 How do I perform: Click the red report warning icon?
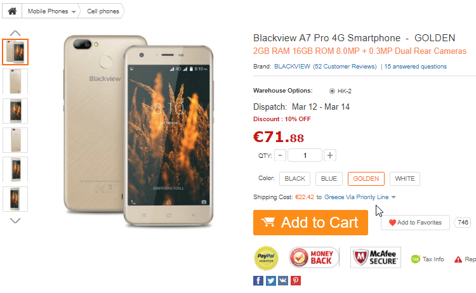click(458, 259)
